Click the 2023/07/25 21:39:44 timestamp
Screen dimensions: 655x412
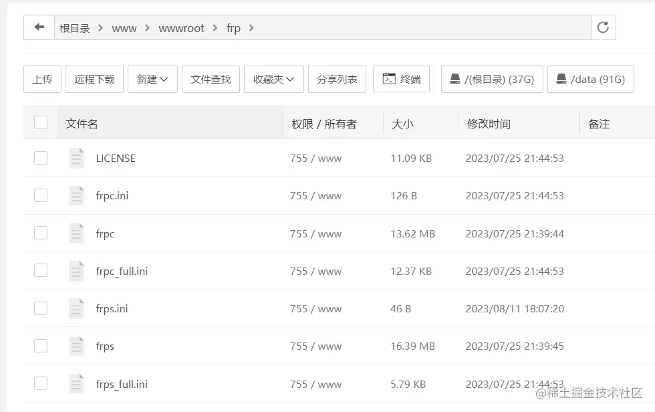[x=515, y=233]
